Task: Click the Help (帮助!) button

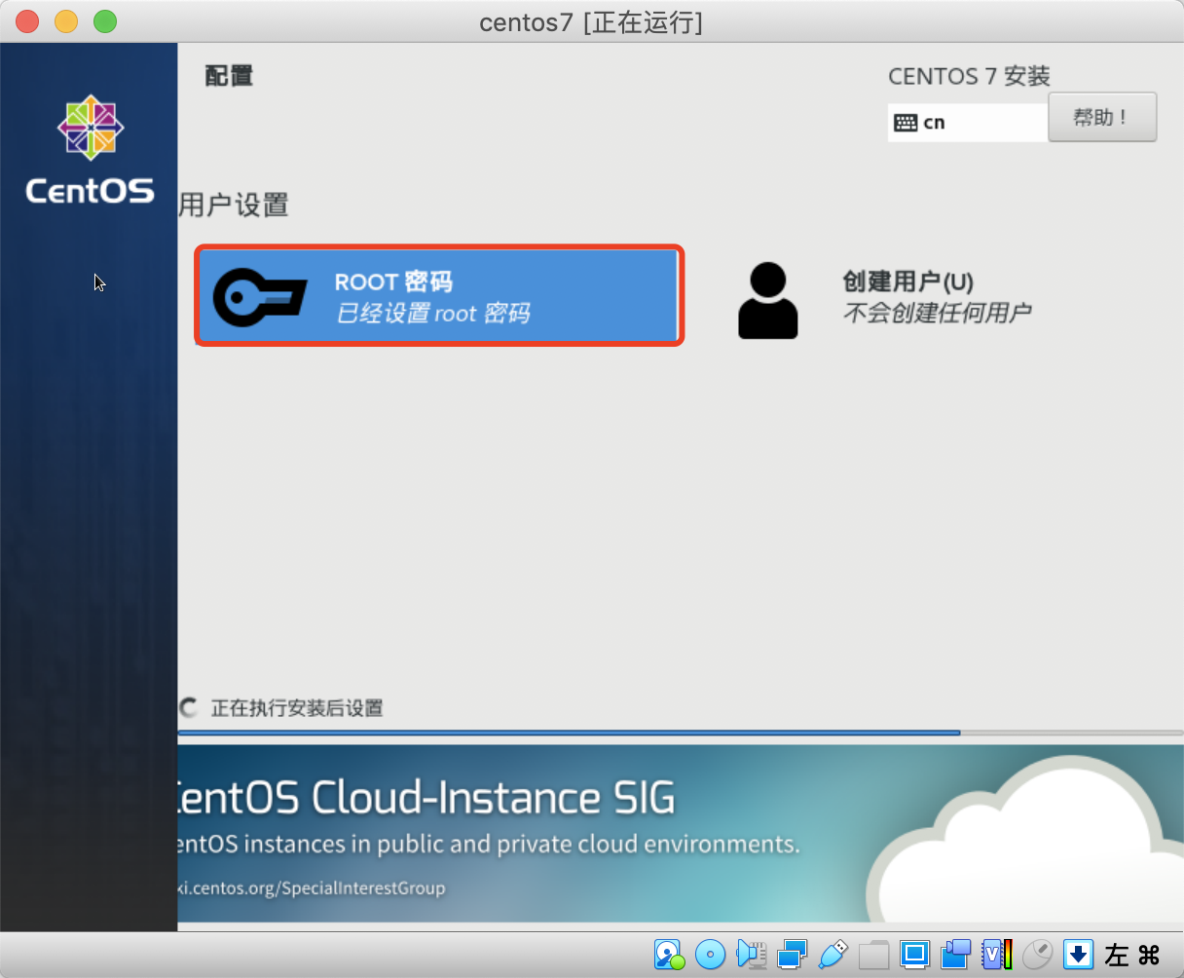Action: pyautogui.click(x=1102, y=118)
